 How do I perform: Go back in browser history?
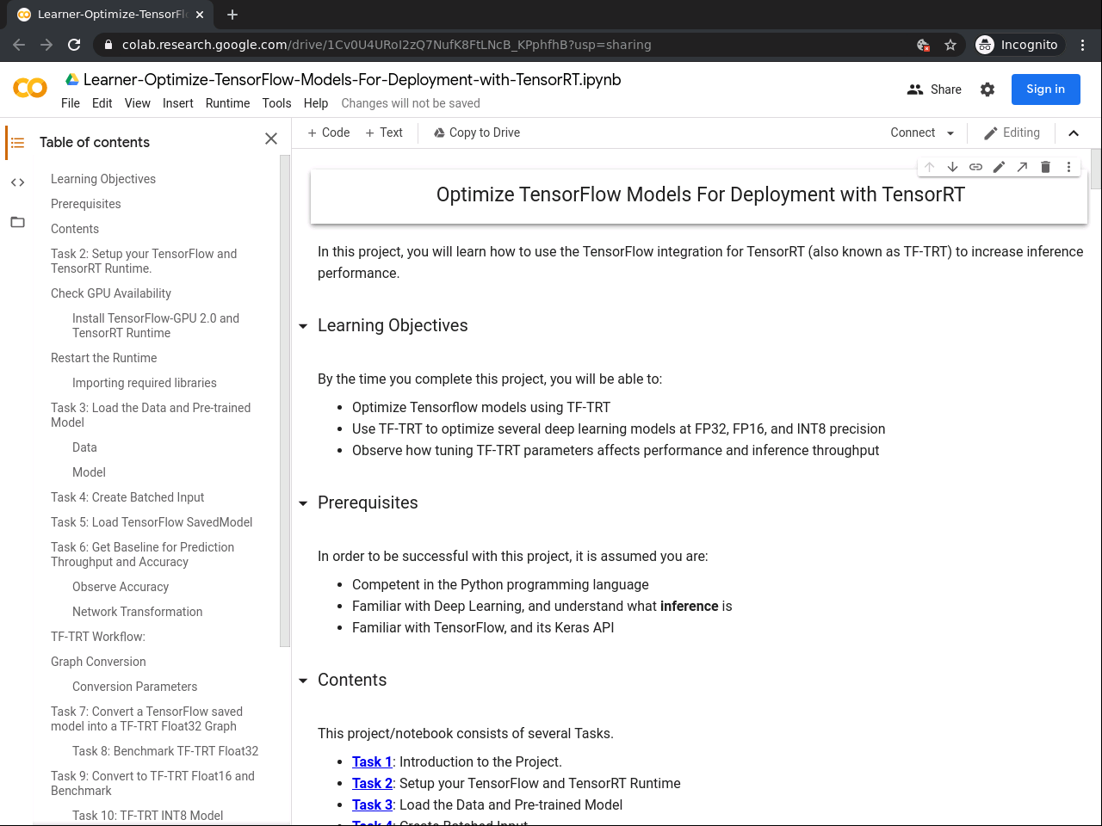pos(19,45)
